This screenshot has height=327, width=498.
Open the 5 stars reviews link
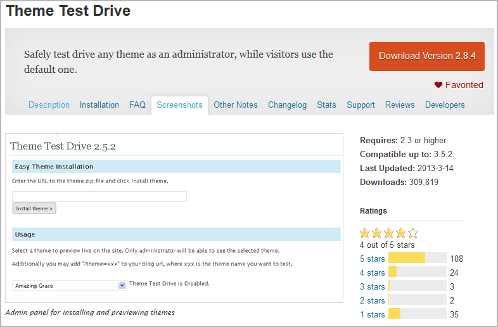(x=372, y=259)
